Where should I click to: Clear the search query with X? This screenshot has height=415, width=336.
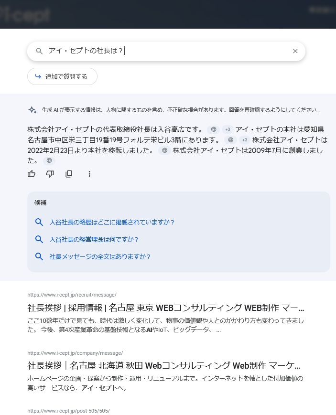click(295, 51)
